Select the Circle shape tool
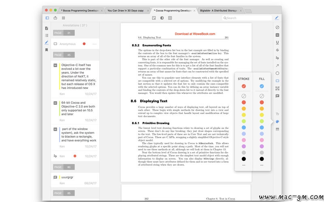Image resolution: width=324 pixels, height=202 pixels. (x=277, y=73)
